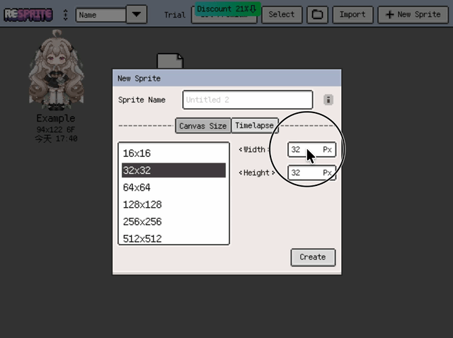Click the Discount 21% badge

click(x=228, y=9)
